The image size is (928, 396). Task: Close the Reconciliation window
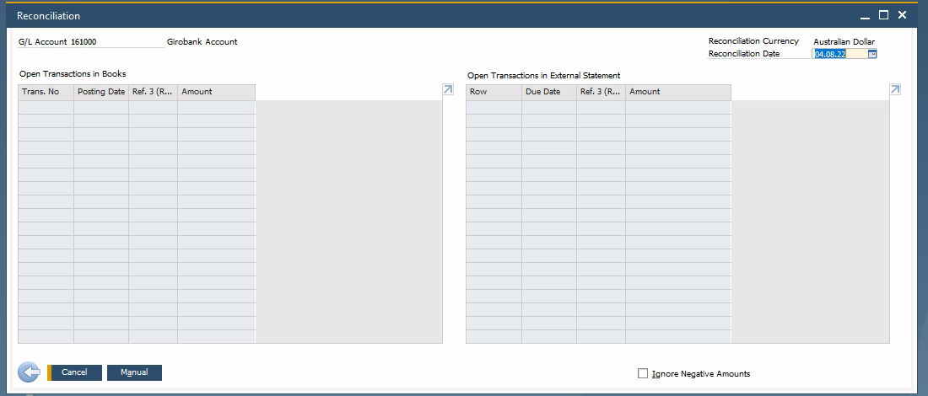tap(902, 15)
